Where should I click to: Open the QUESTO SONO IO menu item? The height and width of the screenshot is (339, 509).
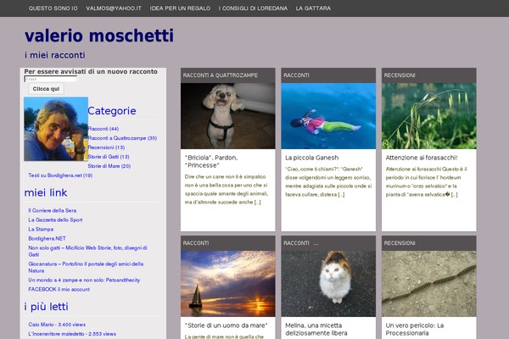[x=53, y=8]
